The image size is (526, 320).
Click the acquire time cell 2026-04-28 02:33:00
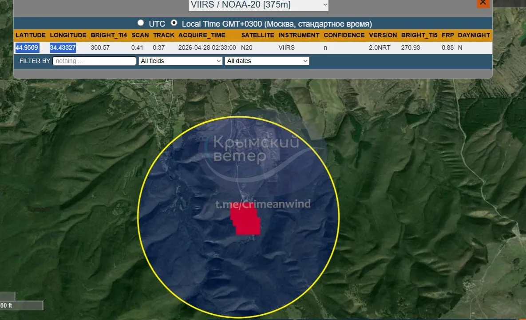tap(207, 47)
